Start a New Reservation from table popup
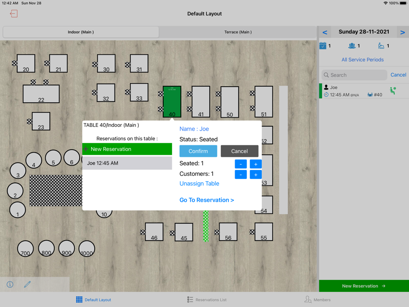This screenshot has height=307, width=409. (127, 149)
